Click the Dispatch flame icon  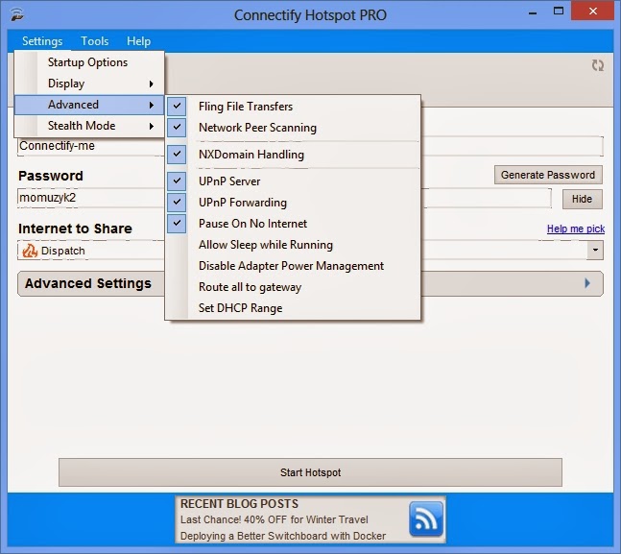pyautogui.click(x=30, y=251)
